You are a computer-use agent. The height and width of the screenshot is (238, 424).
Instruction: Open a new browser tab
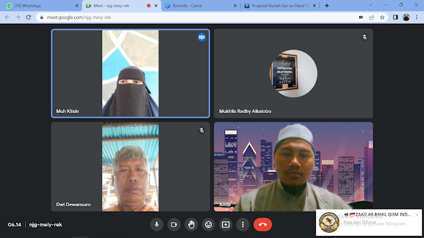[327, 6]
